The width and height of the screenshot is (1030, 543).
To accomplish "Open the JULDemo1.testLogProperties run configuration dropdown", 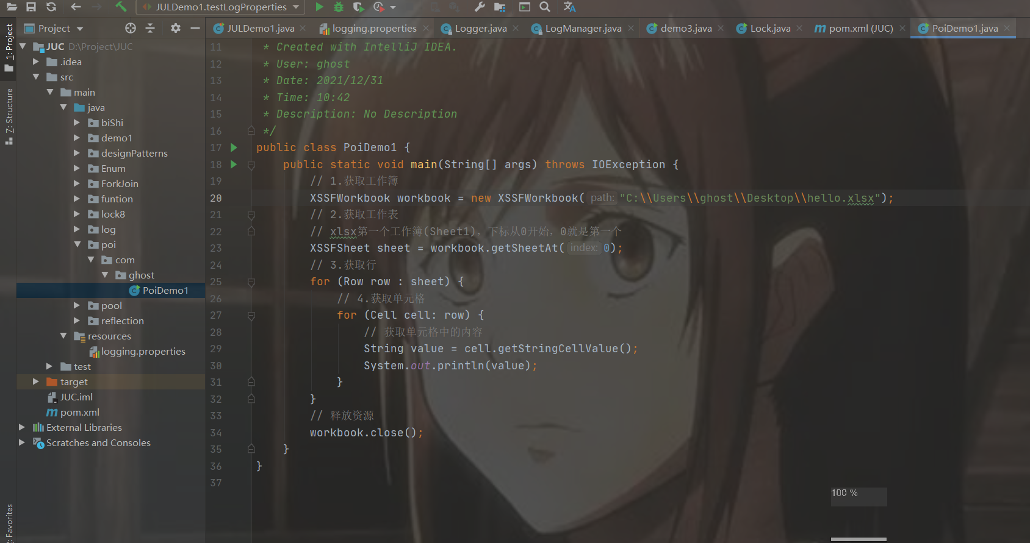I will [221, 7].
